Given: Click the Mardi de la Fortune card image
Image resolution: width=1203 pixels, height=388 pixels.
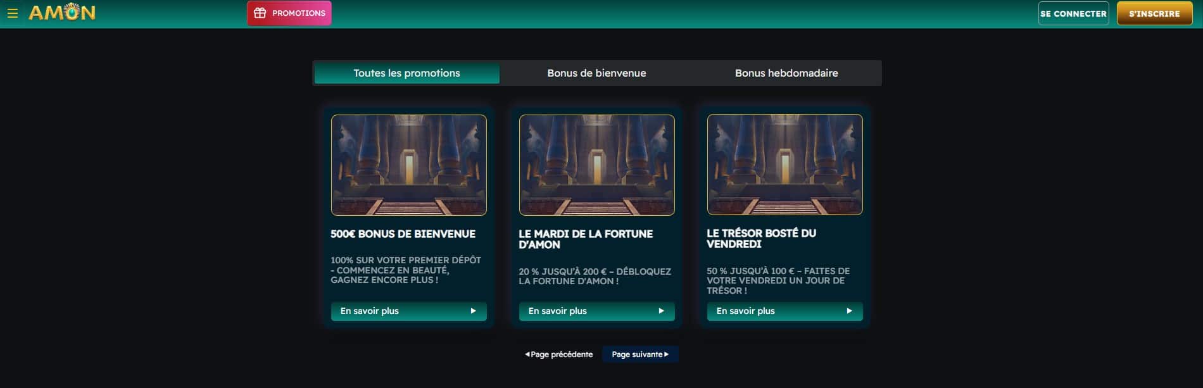Looking at the screenshot, I should tap(596, 165).
